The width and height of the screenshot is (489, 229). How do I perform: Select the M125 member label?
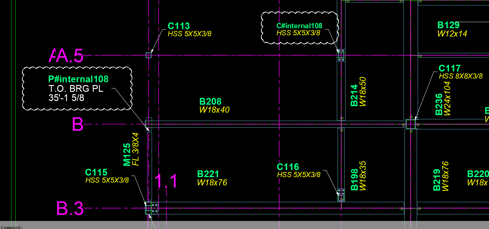coord(127,155)
